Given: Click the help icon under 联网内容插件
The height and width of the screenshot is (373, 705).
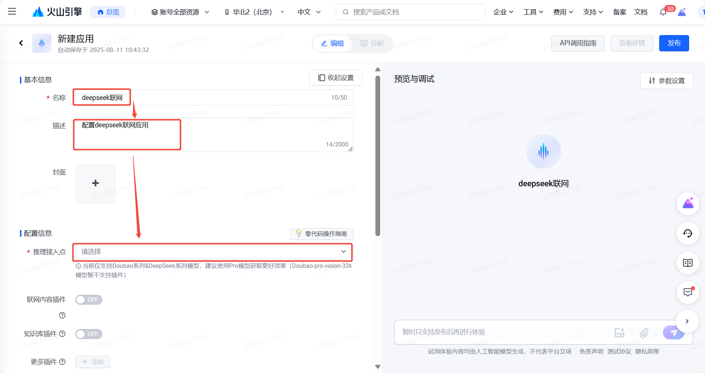Looking at the screenshot, I should click(x=62, y=315).
